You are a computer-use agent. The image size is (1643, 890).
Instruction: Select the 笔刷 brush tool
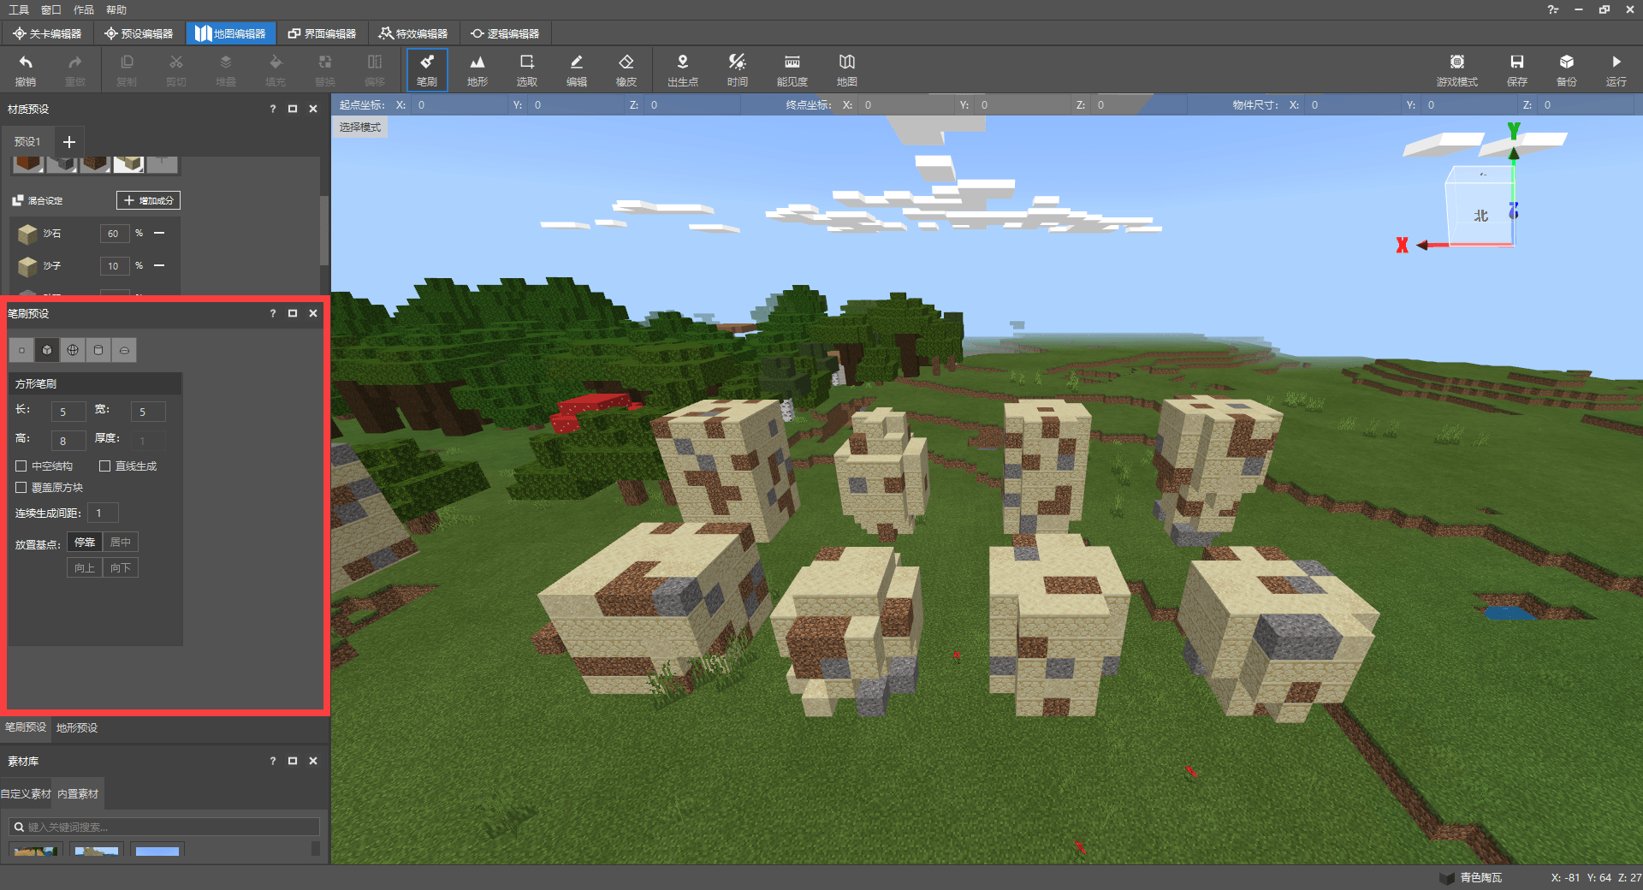[427, 70]
